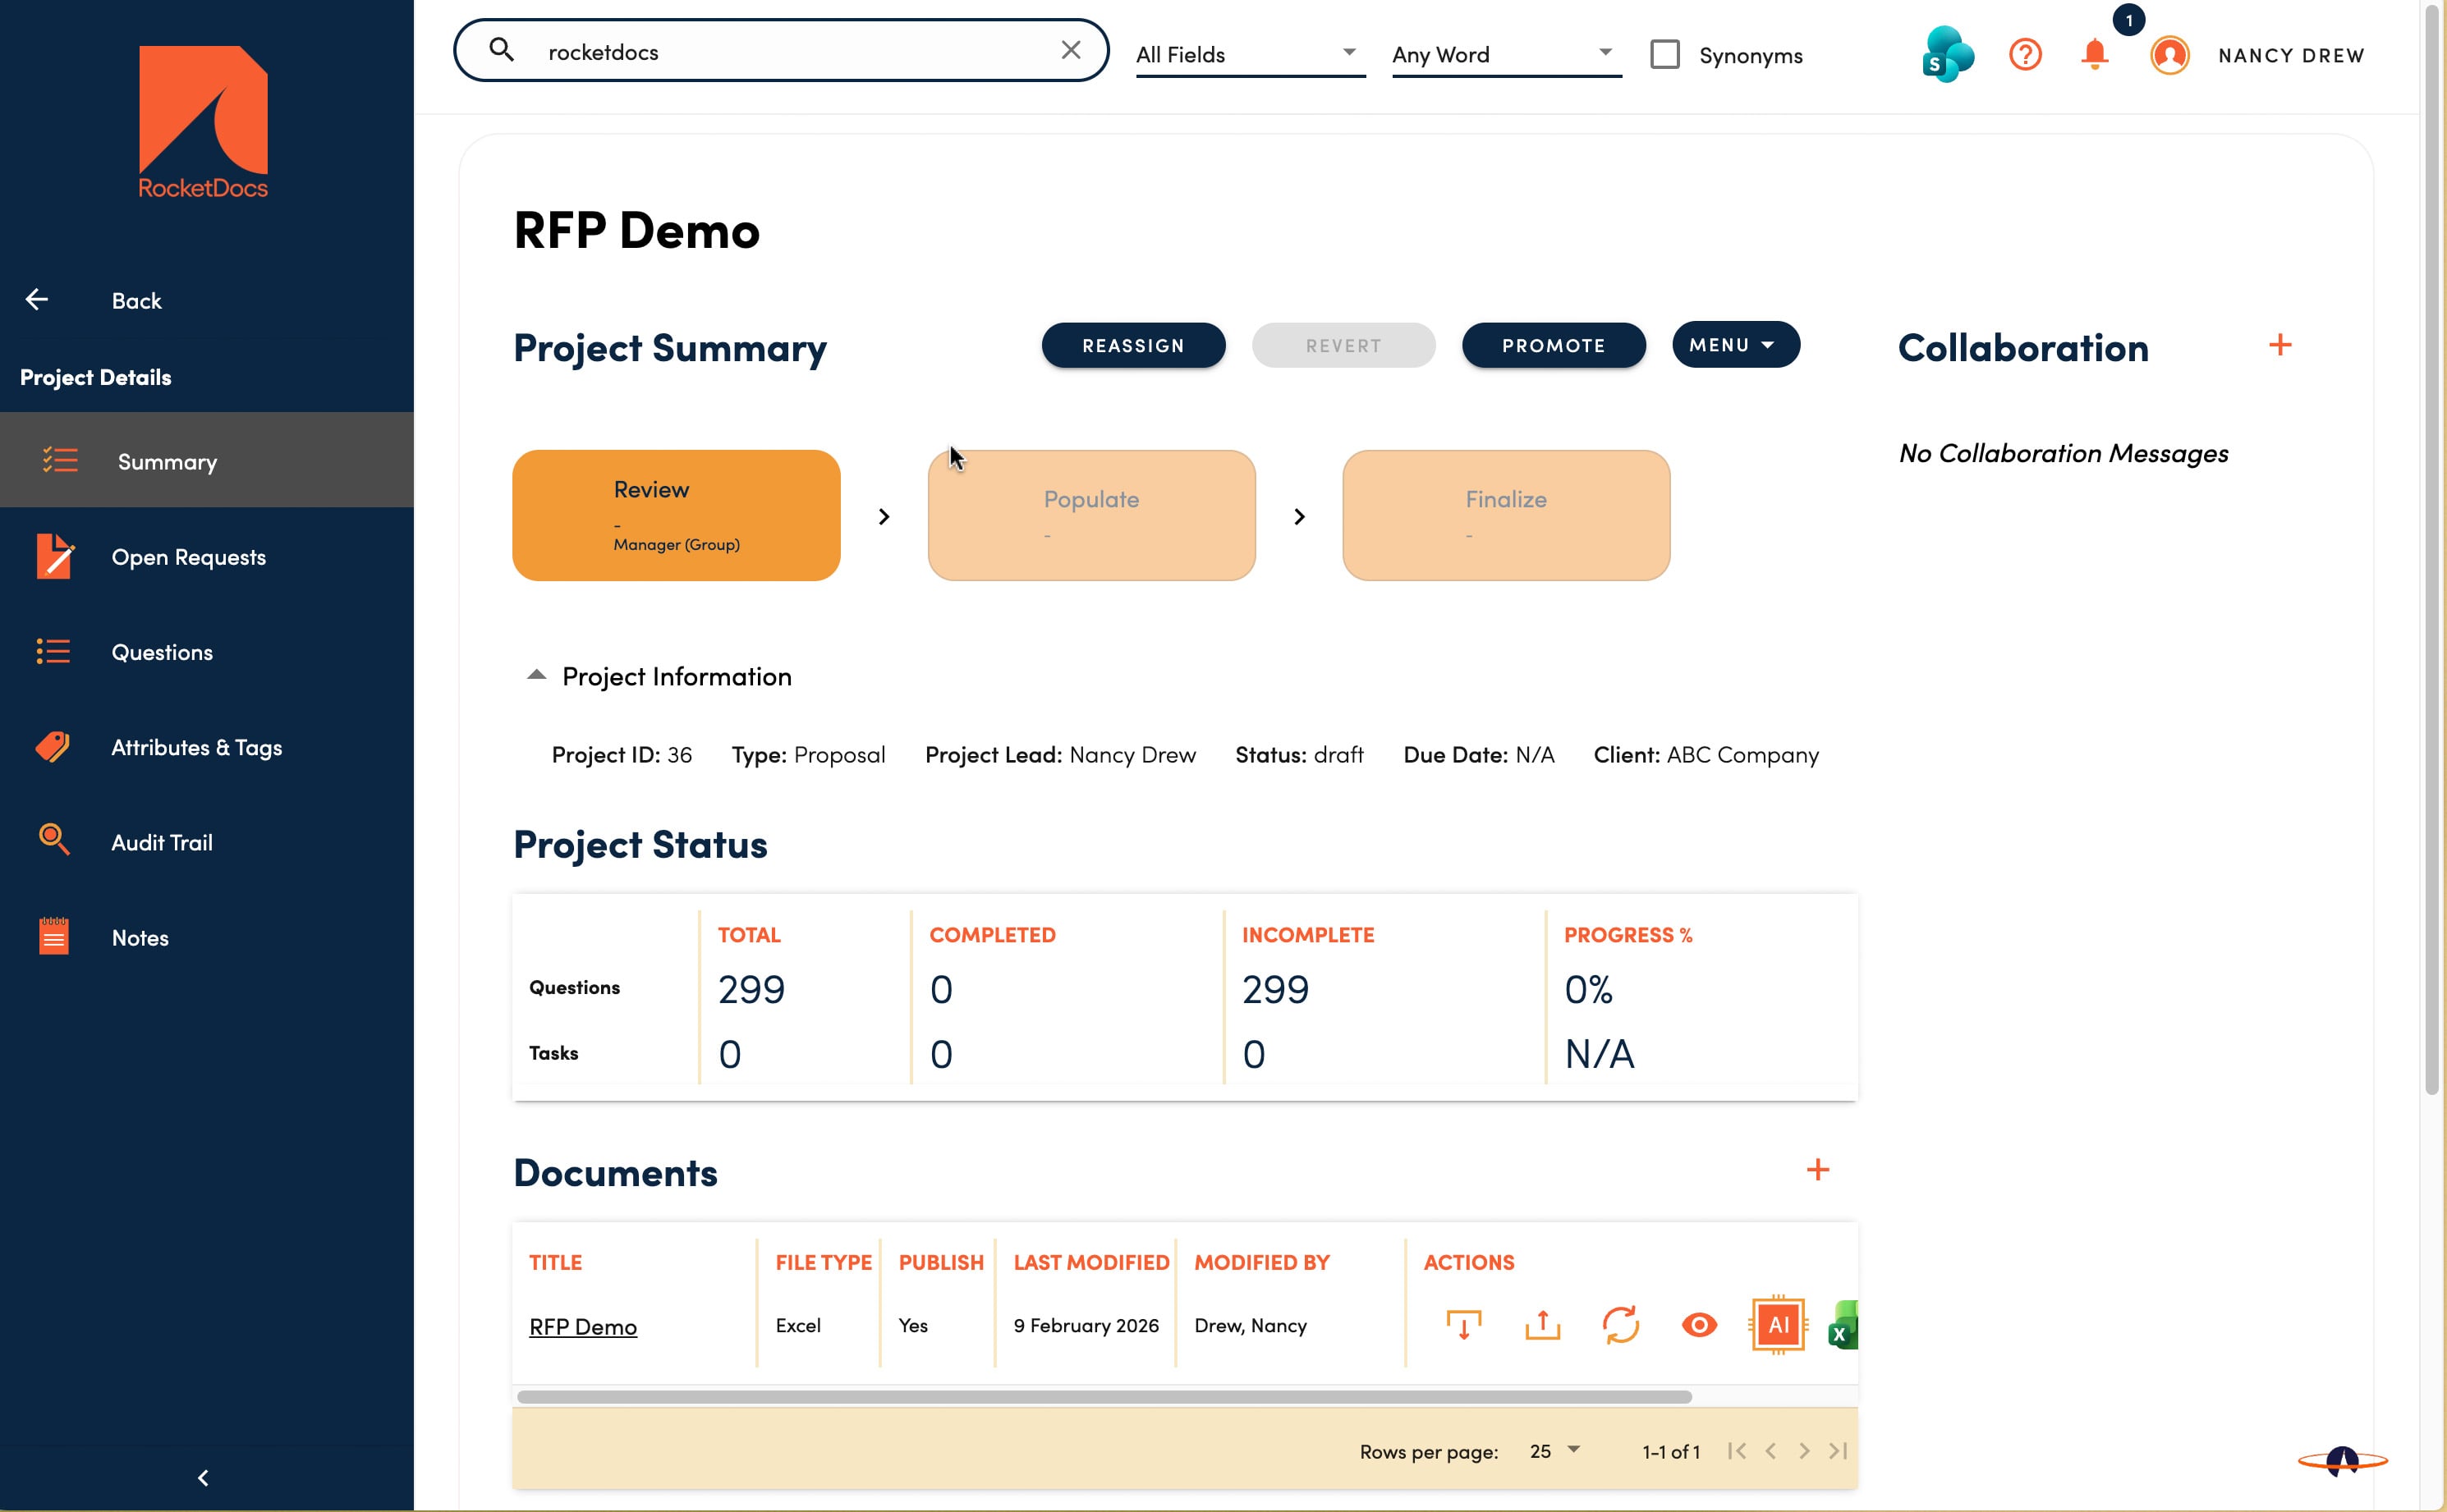Screen dimensions: 2447x1512
Task: Open the help question mark icon
Action: (x=2026, y=54)
